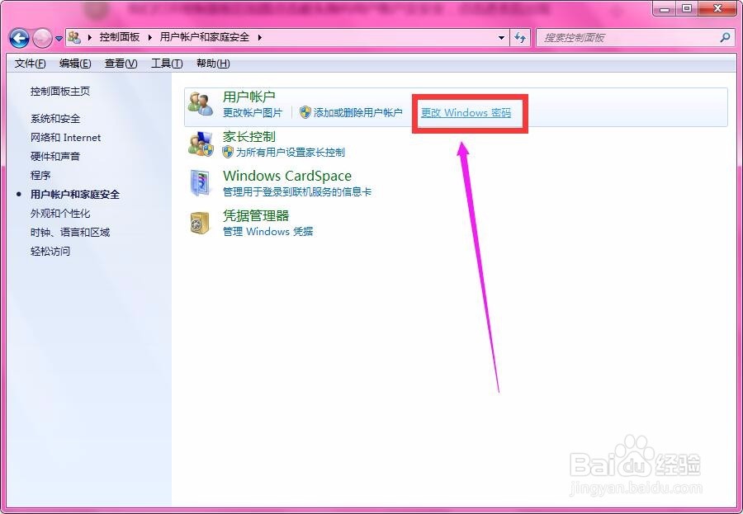Viewport: 743px width, 514px height.
Task: Open the 编辑(E) menu
Action: coord(75,64)
